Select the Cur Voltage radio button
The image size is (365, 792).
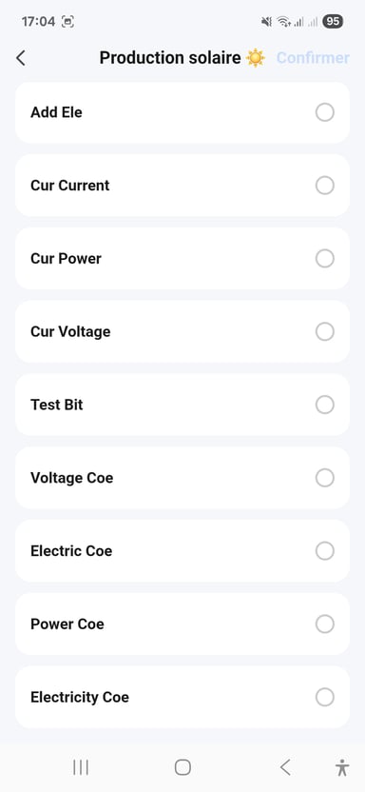pos(325,332)
